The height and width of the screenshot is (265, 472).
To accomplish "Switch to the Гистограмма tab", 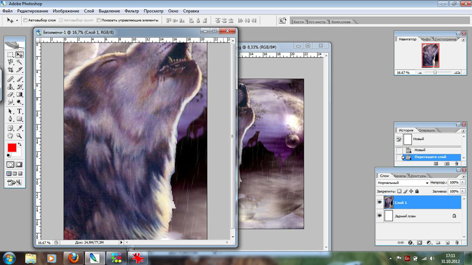I will pyautogui.click(x=446, y=39).
